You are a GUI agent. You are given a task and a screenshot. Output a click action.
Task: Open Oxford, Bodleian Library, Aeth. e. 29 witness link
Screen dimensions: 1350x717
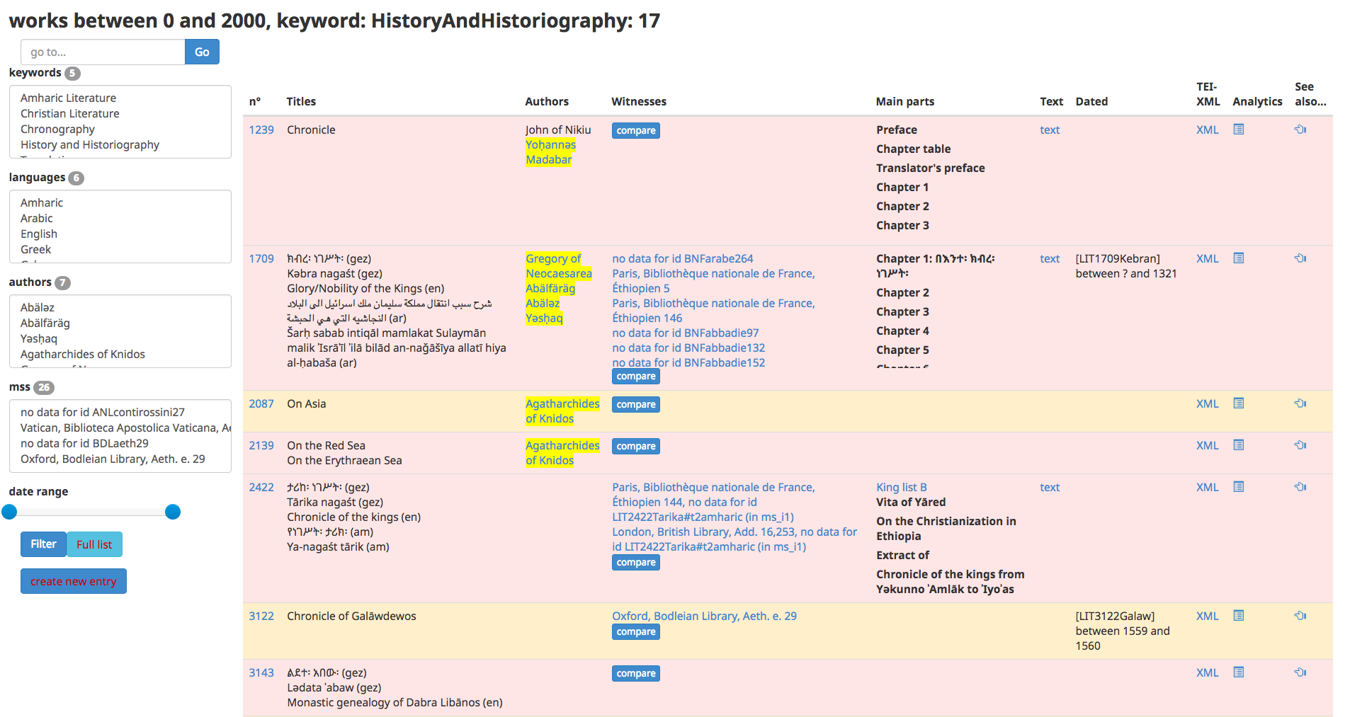pos(705,616)
